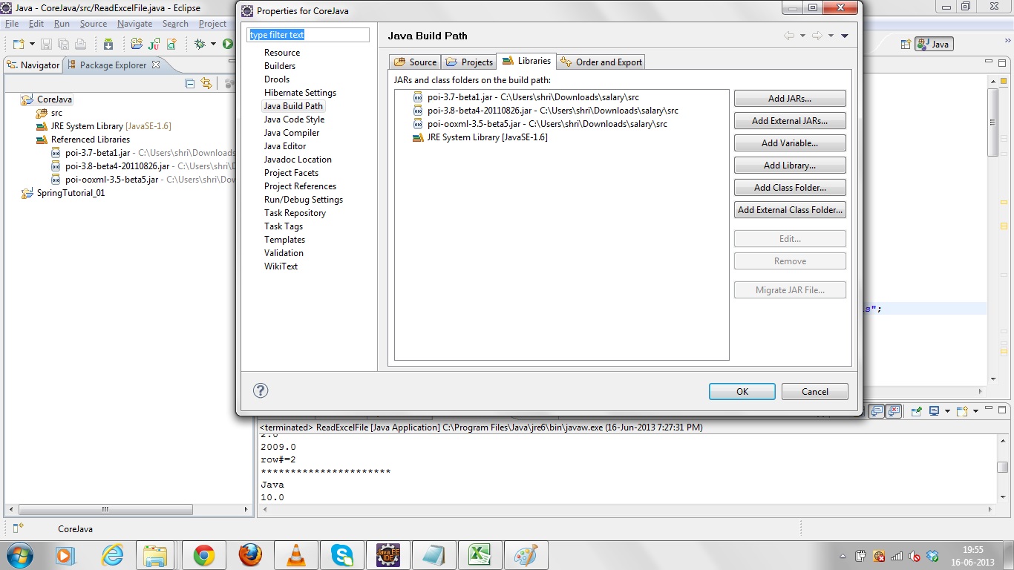1014x570 pixels.
Task: Select Java Compiler in properties list
Action: tap(292, 133)
